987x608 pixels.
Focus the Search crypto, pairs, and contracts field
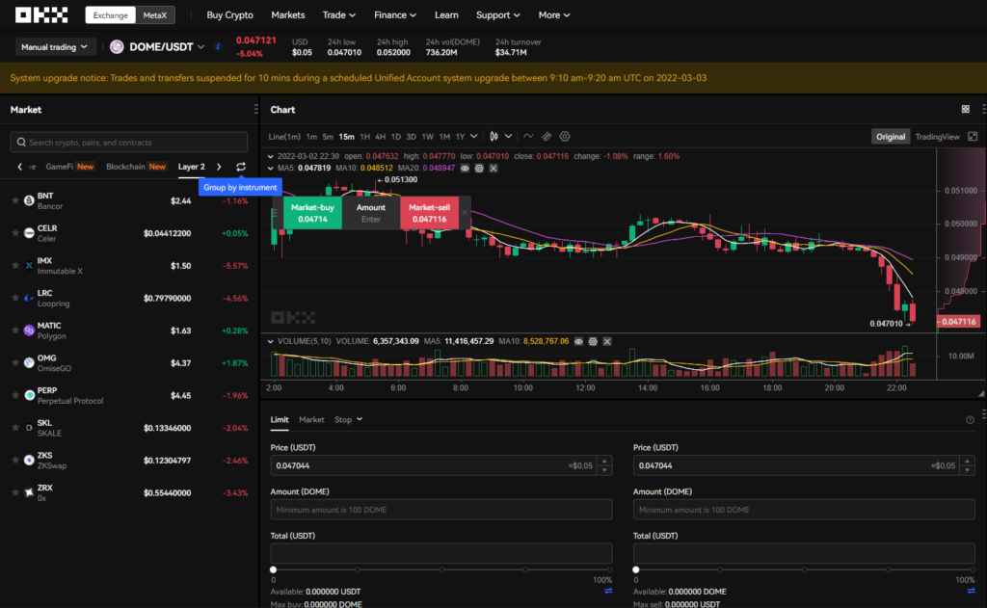(x=129, y=143)
